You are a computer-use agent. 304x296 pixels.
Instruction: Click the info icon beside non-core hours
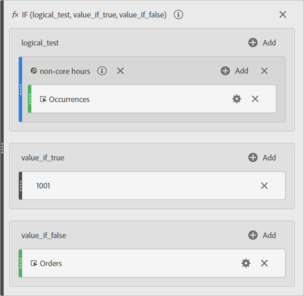coord(102,71)
